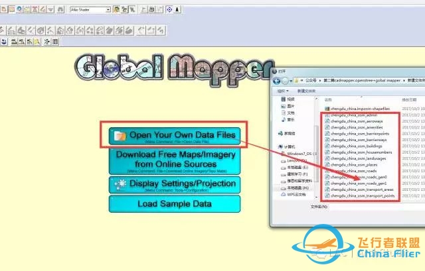Click the globe online-data toolbar icon
The width and height of the screenshot is (425, 271).
click(19, 9)
